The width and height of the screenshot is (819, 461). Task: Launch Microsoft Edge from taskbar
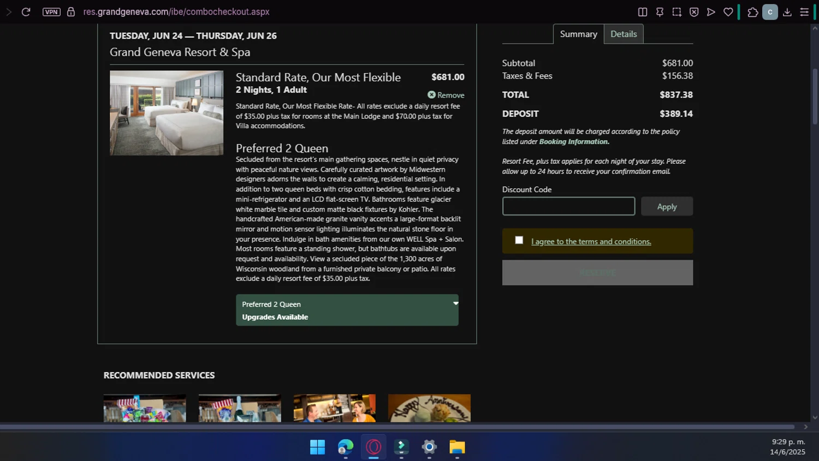click(346, 447)
